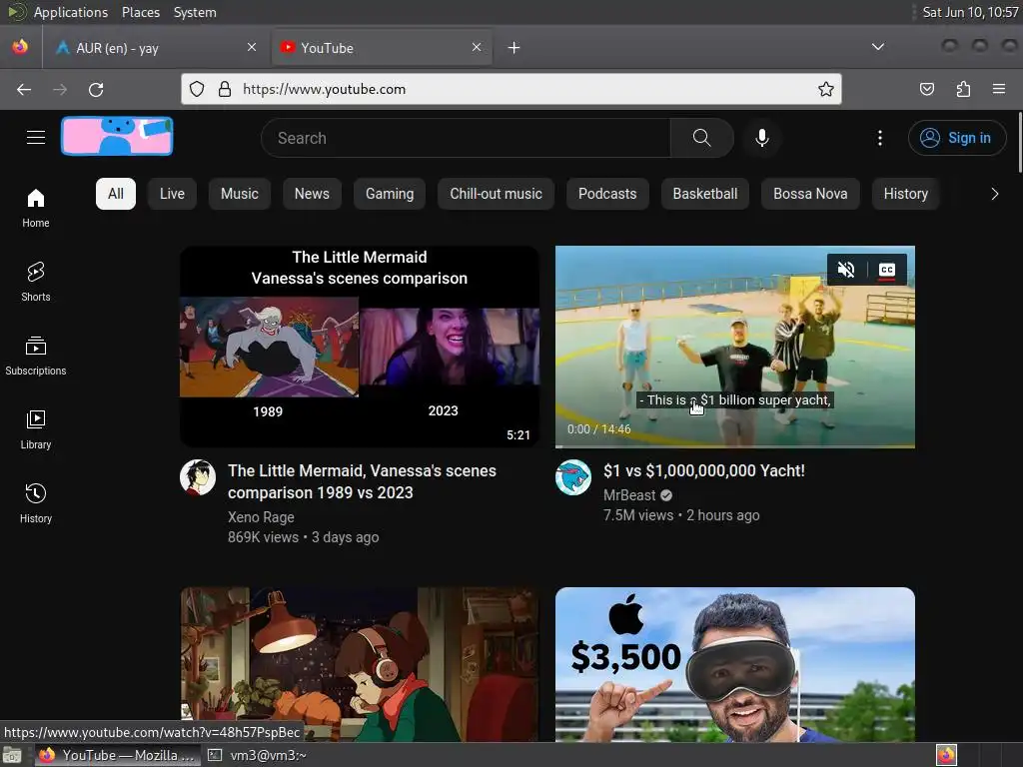Open the lofi girl studying thumbnail
This screenshot has height=767, width=1023.
pyautogui.click(x=360, y=664)
